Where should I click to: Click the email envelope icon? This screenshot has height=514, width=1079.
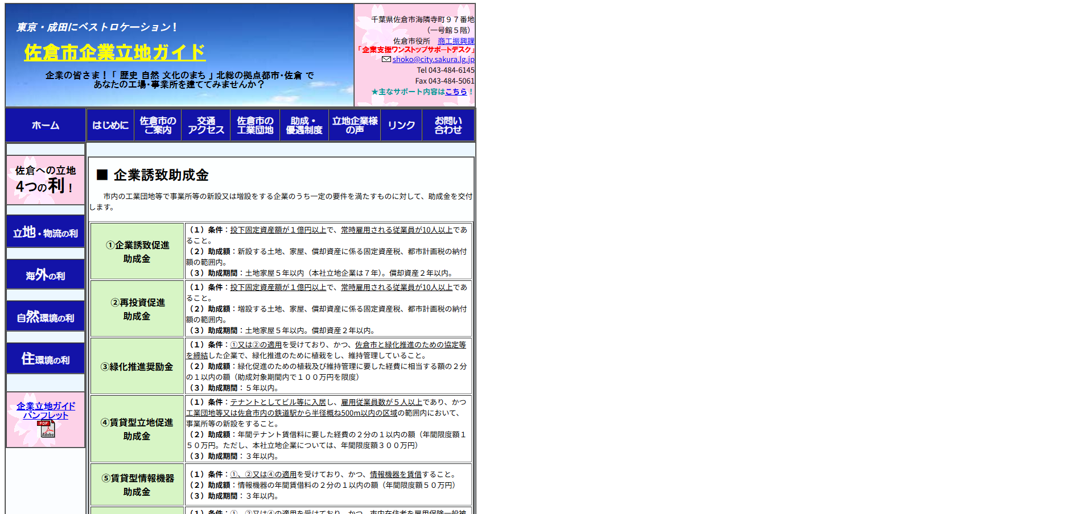point(386,59)
